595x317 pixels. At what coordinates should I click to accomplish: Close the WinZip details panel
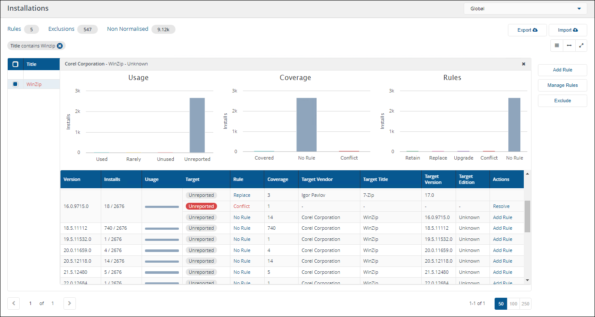[x=523, y=64]
